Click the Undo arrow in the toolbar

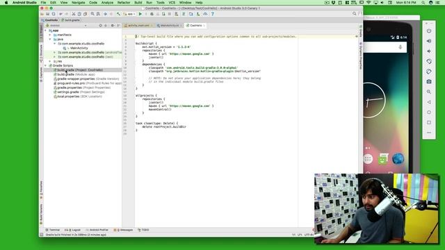60,14
